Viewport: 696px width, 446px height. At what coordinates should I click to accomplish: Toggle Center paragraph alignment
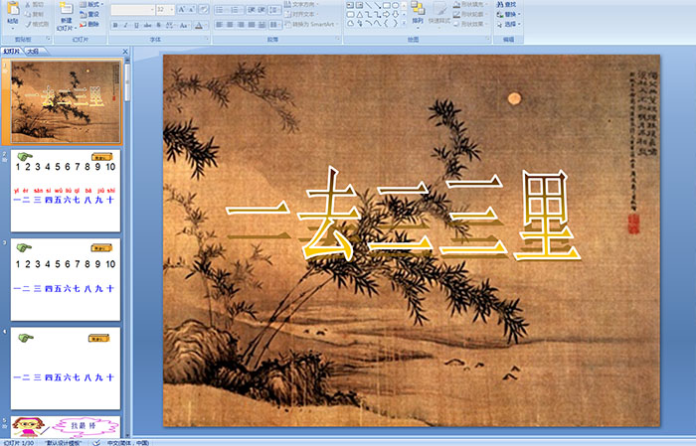point(230,25)
